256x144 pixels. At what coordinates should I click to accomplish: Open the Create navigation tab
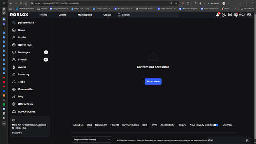coord(107,15)
